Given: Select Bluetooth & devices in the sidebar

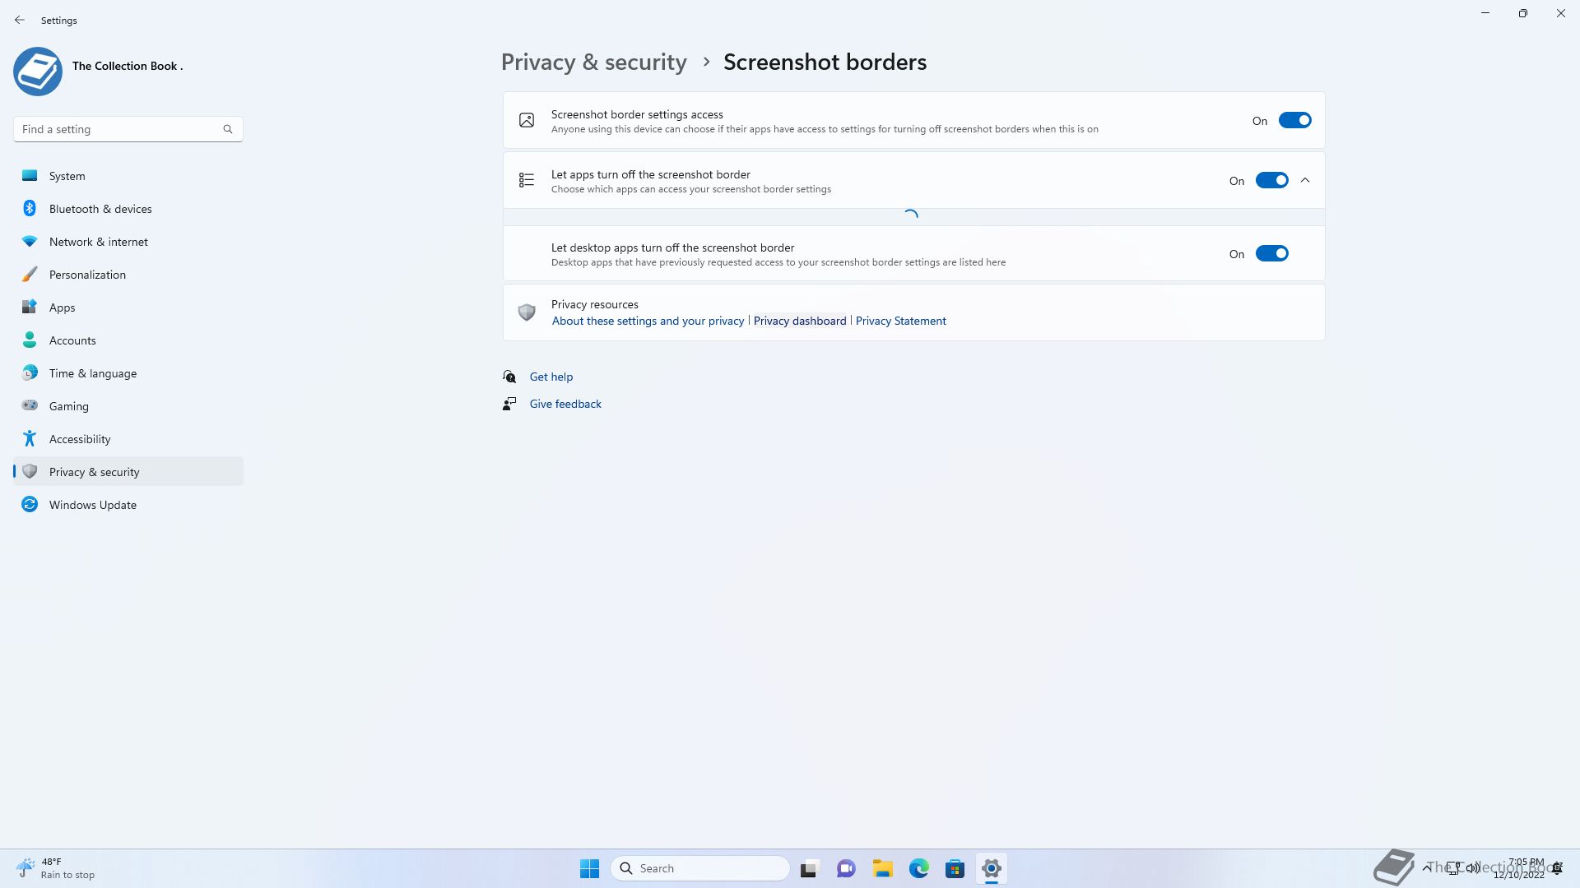Looking at the screenshot, I should pyautogui.click(x=100, y=209).
